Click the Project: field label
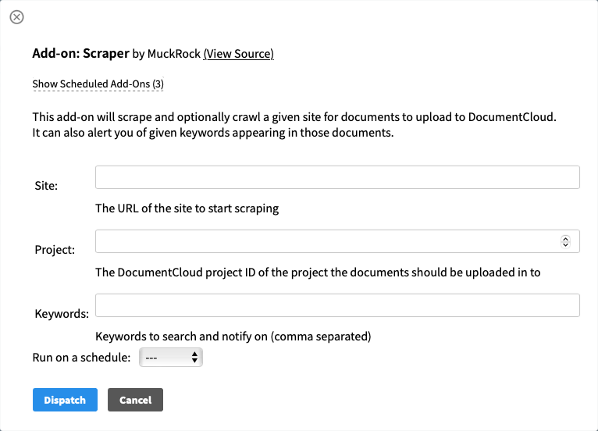Screen dimensions: 598x431 55,250
